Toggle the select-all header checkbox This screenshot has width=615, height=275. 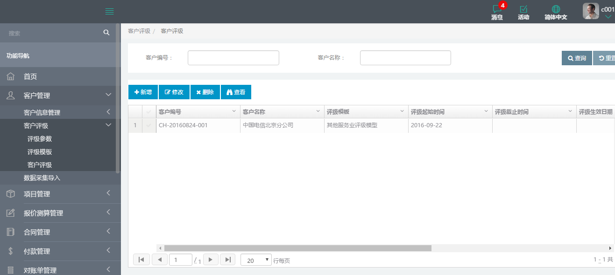click(x=149, y=112)
